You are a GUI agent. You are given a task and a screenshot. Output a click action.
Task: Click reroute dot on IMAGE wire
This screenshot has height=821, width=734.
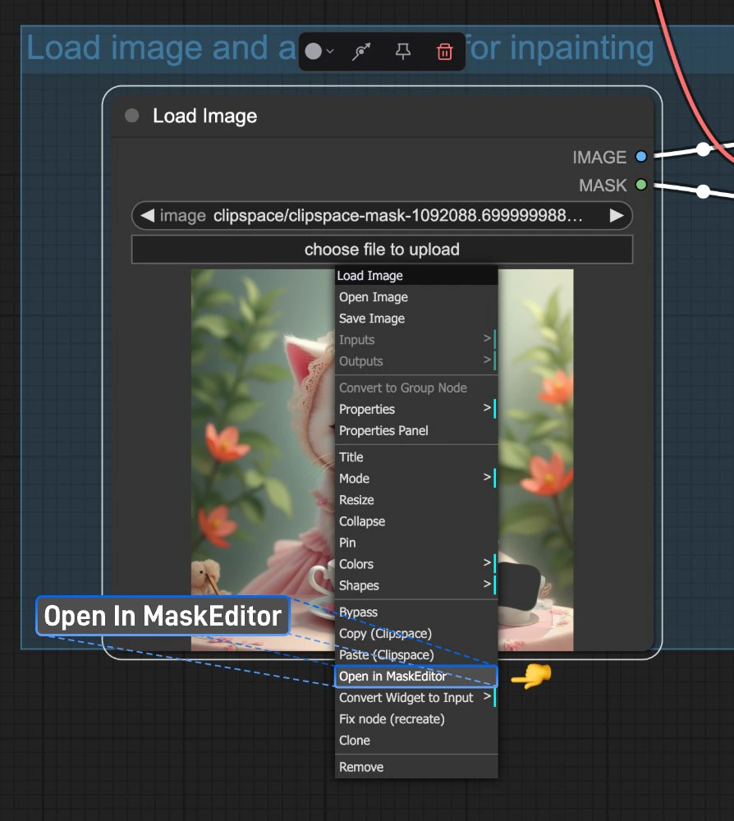coord(703,149)
